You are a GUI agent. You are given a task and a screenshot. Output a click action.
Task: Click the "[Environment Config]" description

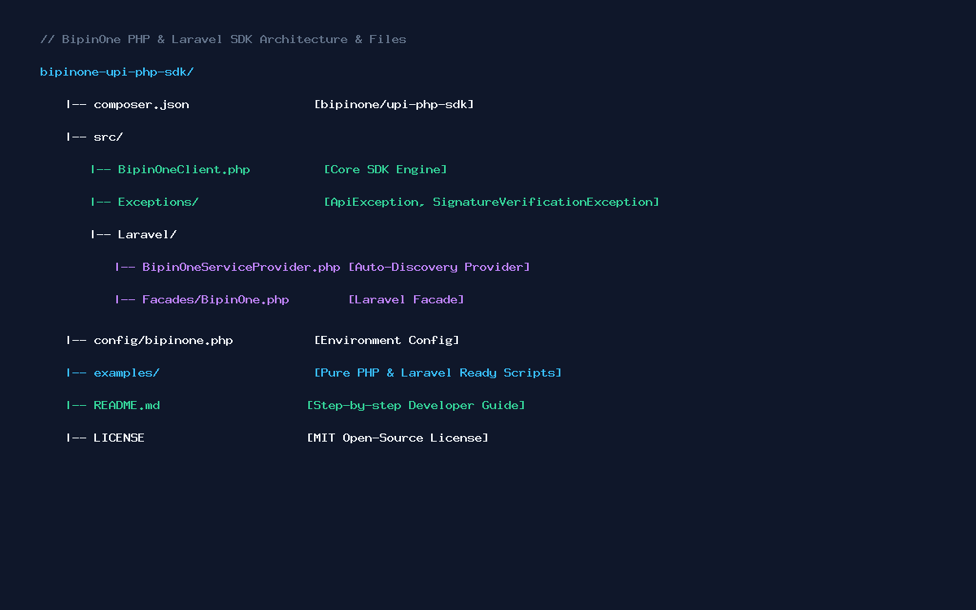(x=386, y=340)
